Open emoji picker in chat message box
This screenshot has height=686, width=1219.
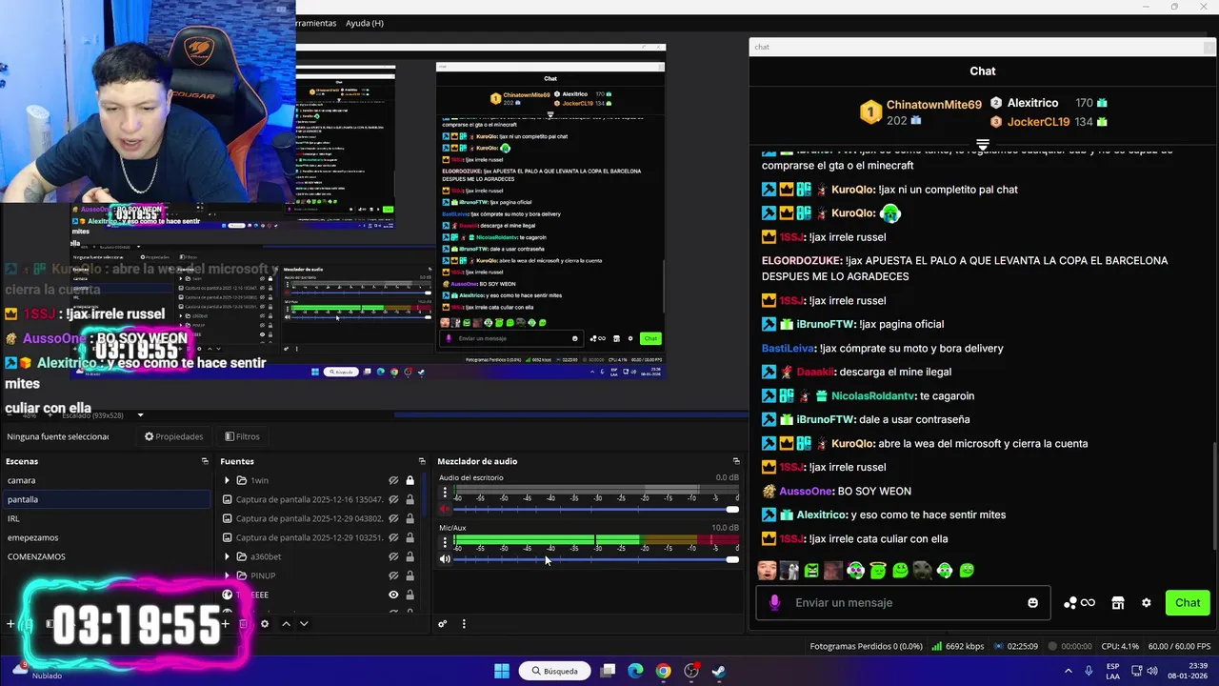(x=1032, y=602)
